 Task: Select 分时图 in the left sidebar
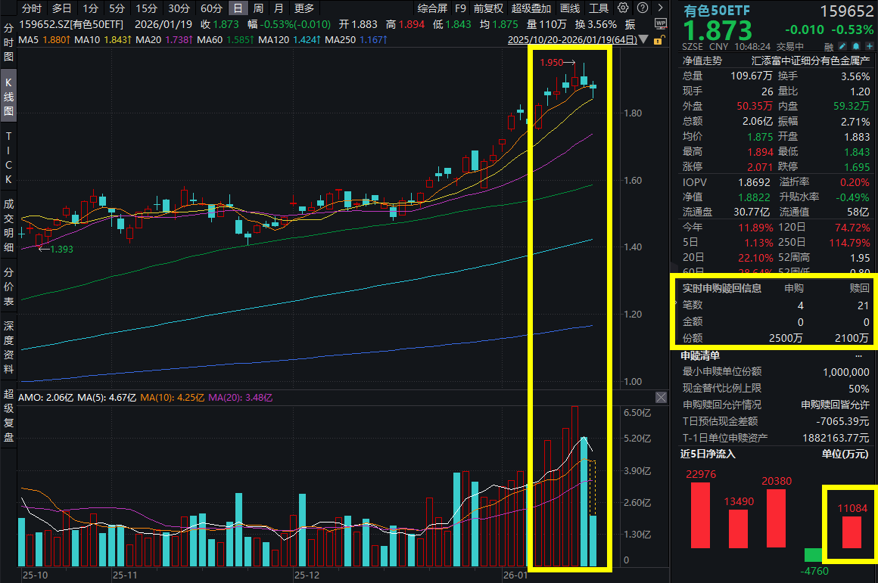tap(8, 44)
